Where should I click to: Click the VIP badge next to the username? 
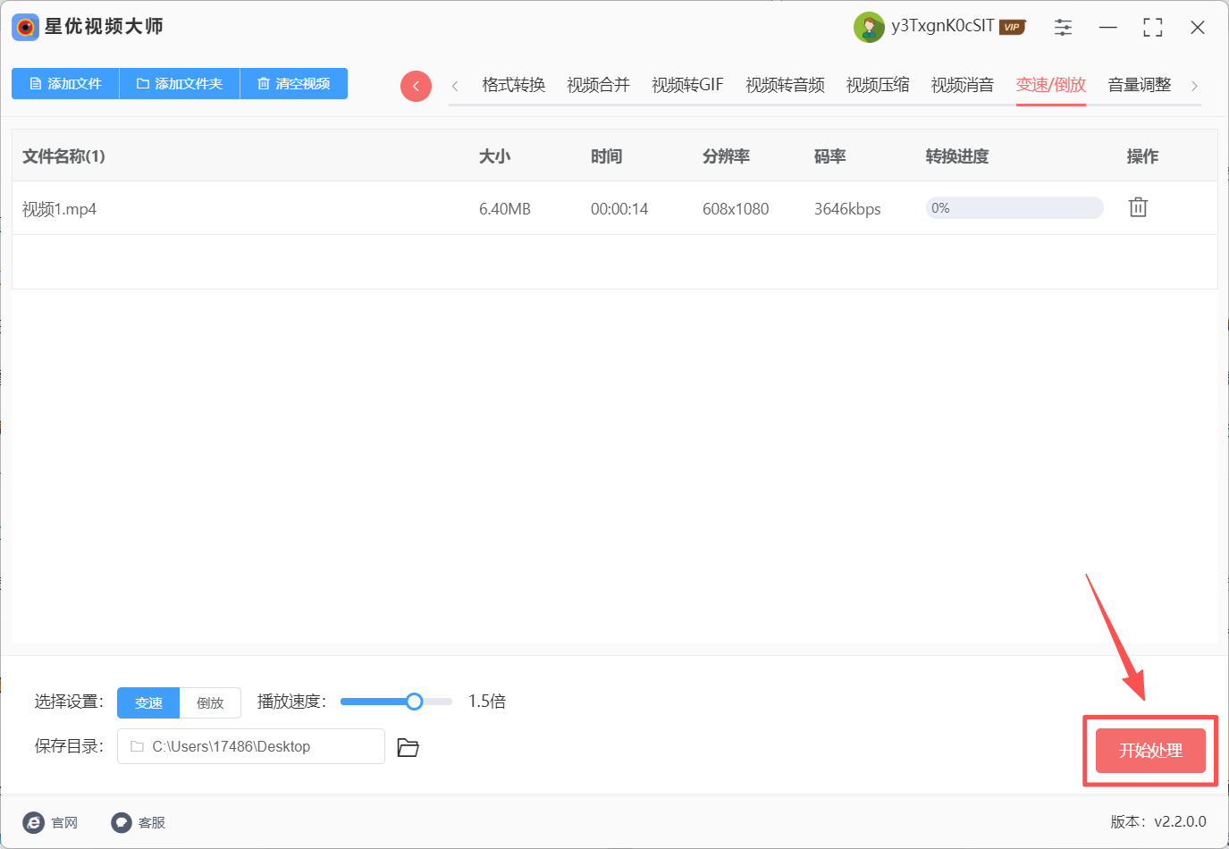tap(1011, 27)
